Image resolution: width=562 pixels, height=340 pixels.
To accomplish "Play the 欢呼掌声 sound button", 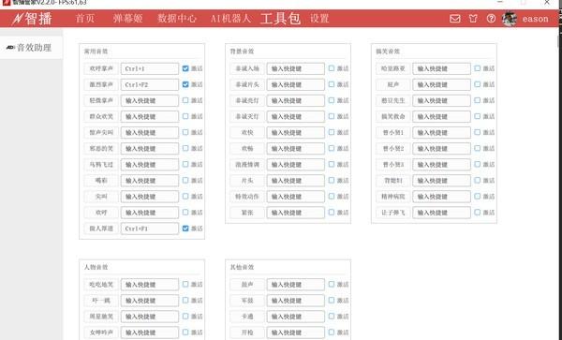I will coord(101,68).
